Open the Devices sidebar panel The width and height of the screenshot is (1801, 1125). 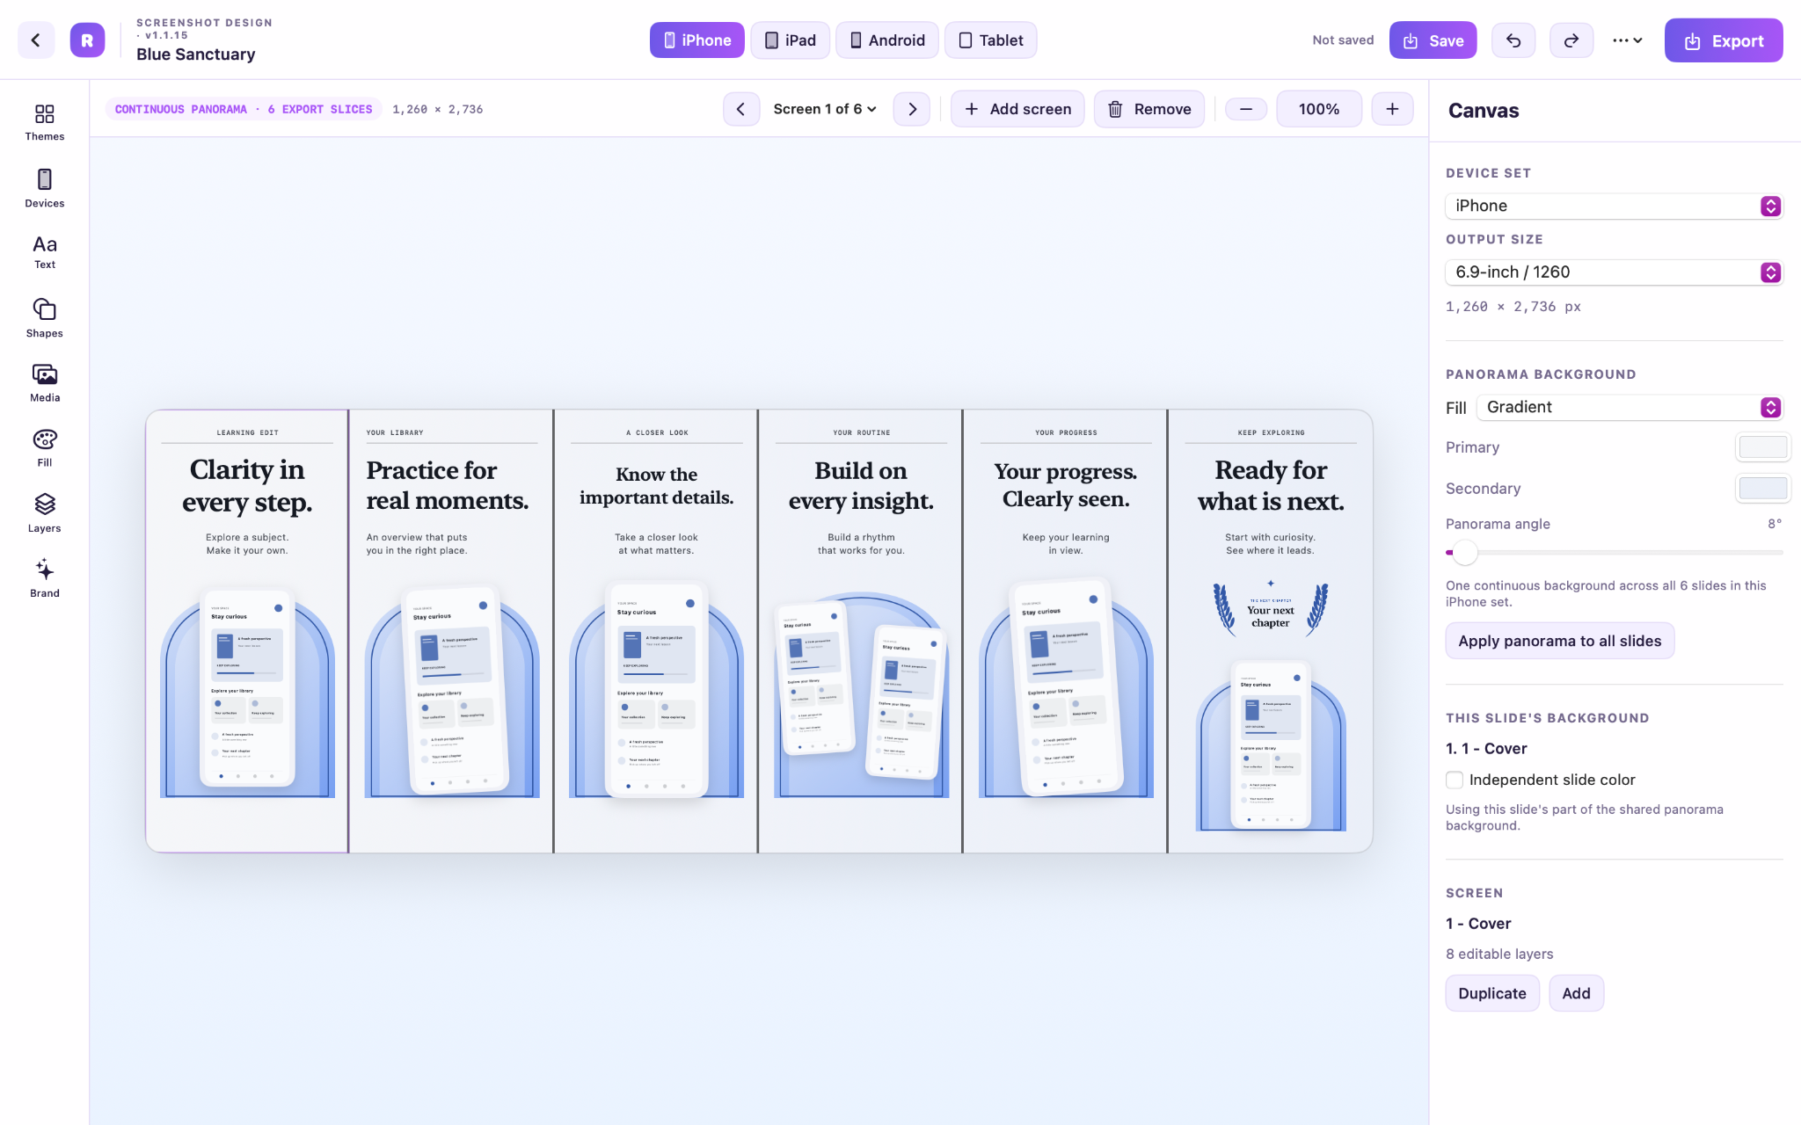pyautogui.click(x=44, y=188)
